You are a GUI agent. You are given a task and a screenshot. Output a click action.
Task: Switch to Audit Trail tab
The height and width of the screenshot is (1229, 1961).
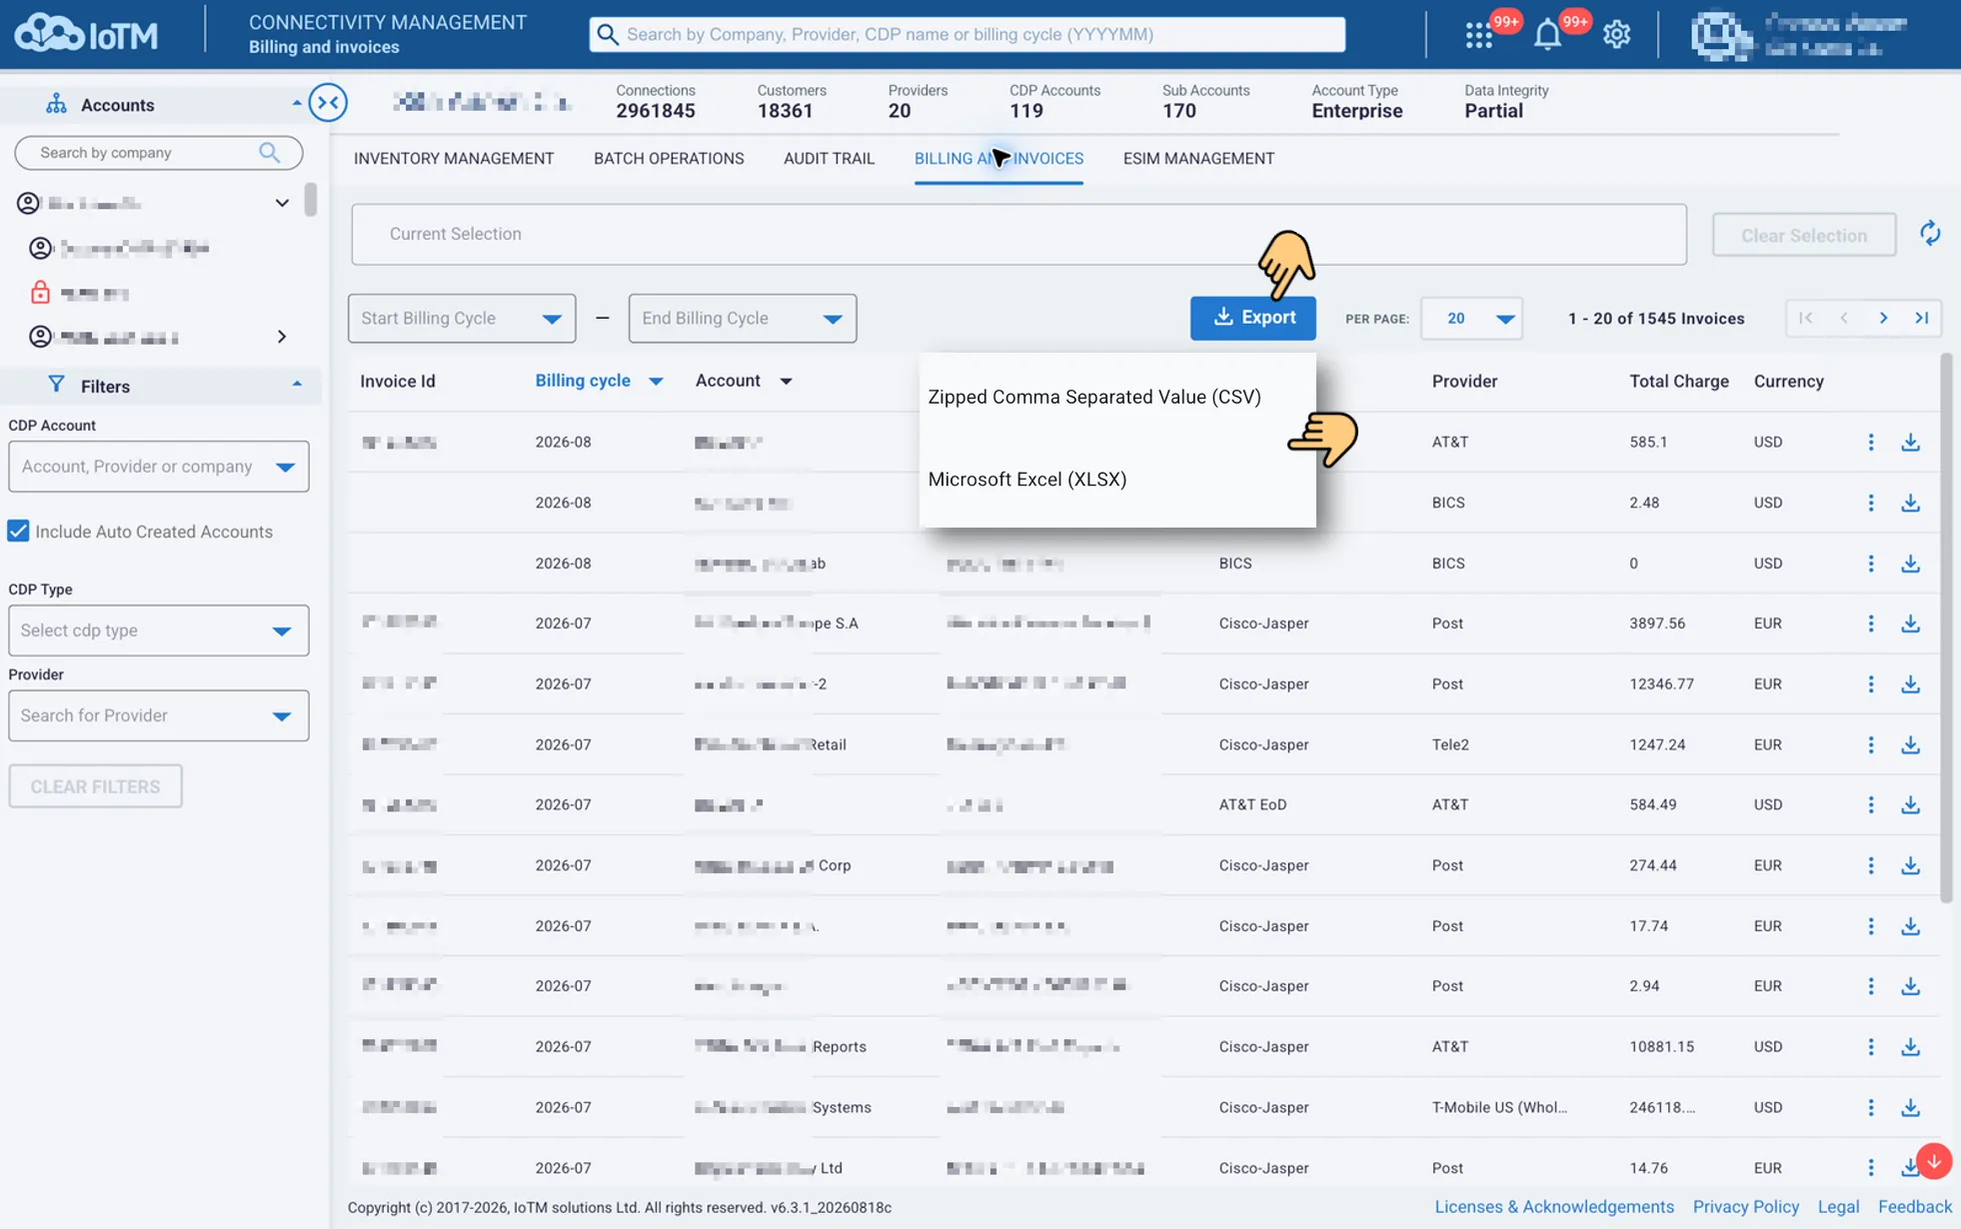(829, 159)
